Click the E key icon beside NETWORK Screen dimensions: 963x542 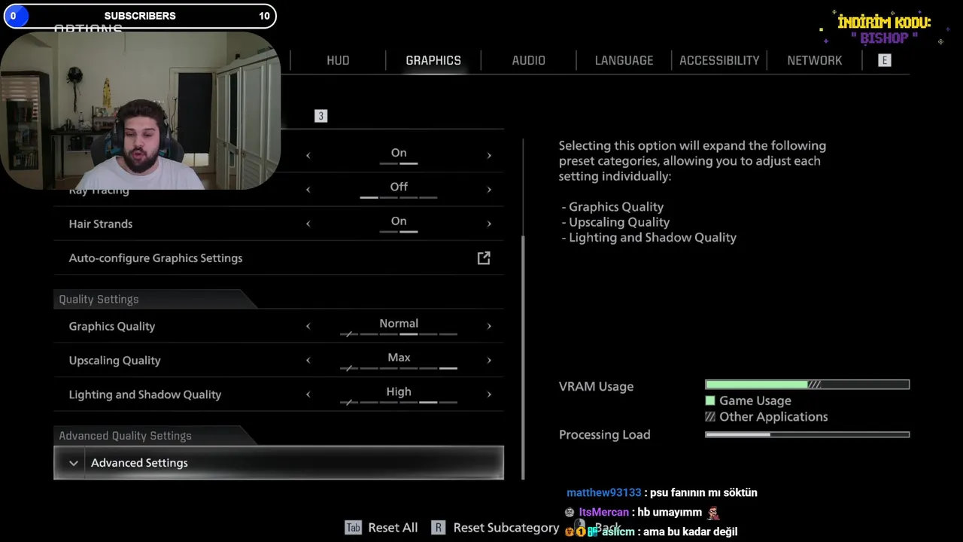click(x=884, y=60)
